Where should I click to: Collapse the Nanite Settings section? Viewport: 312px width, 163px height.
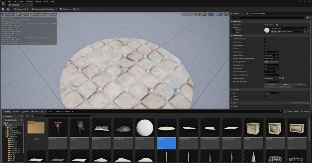tap(237, 36)
